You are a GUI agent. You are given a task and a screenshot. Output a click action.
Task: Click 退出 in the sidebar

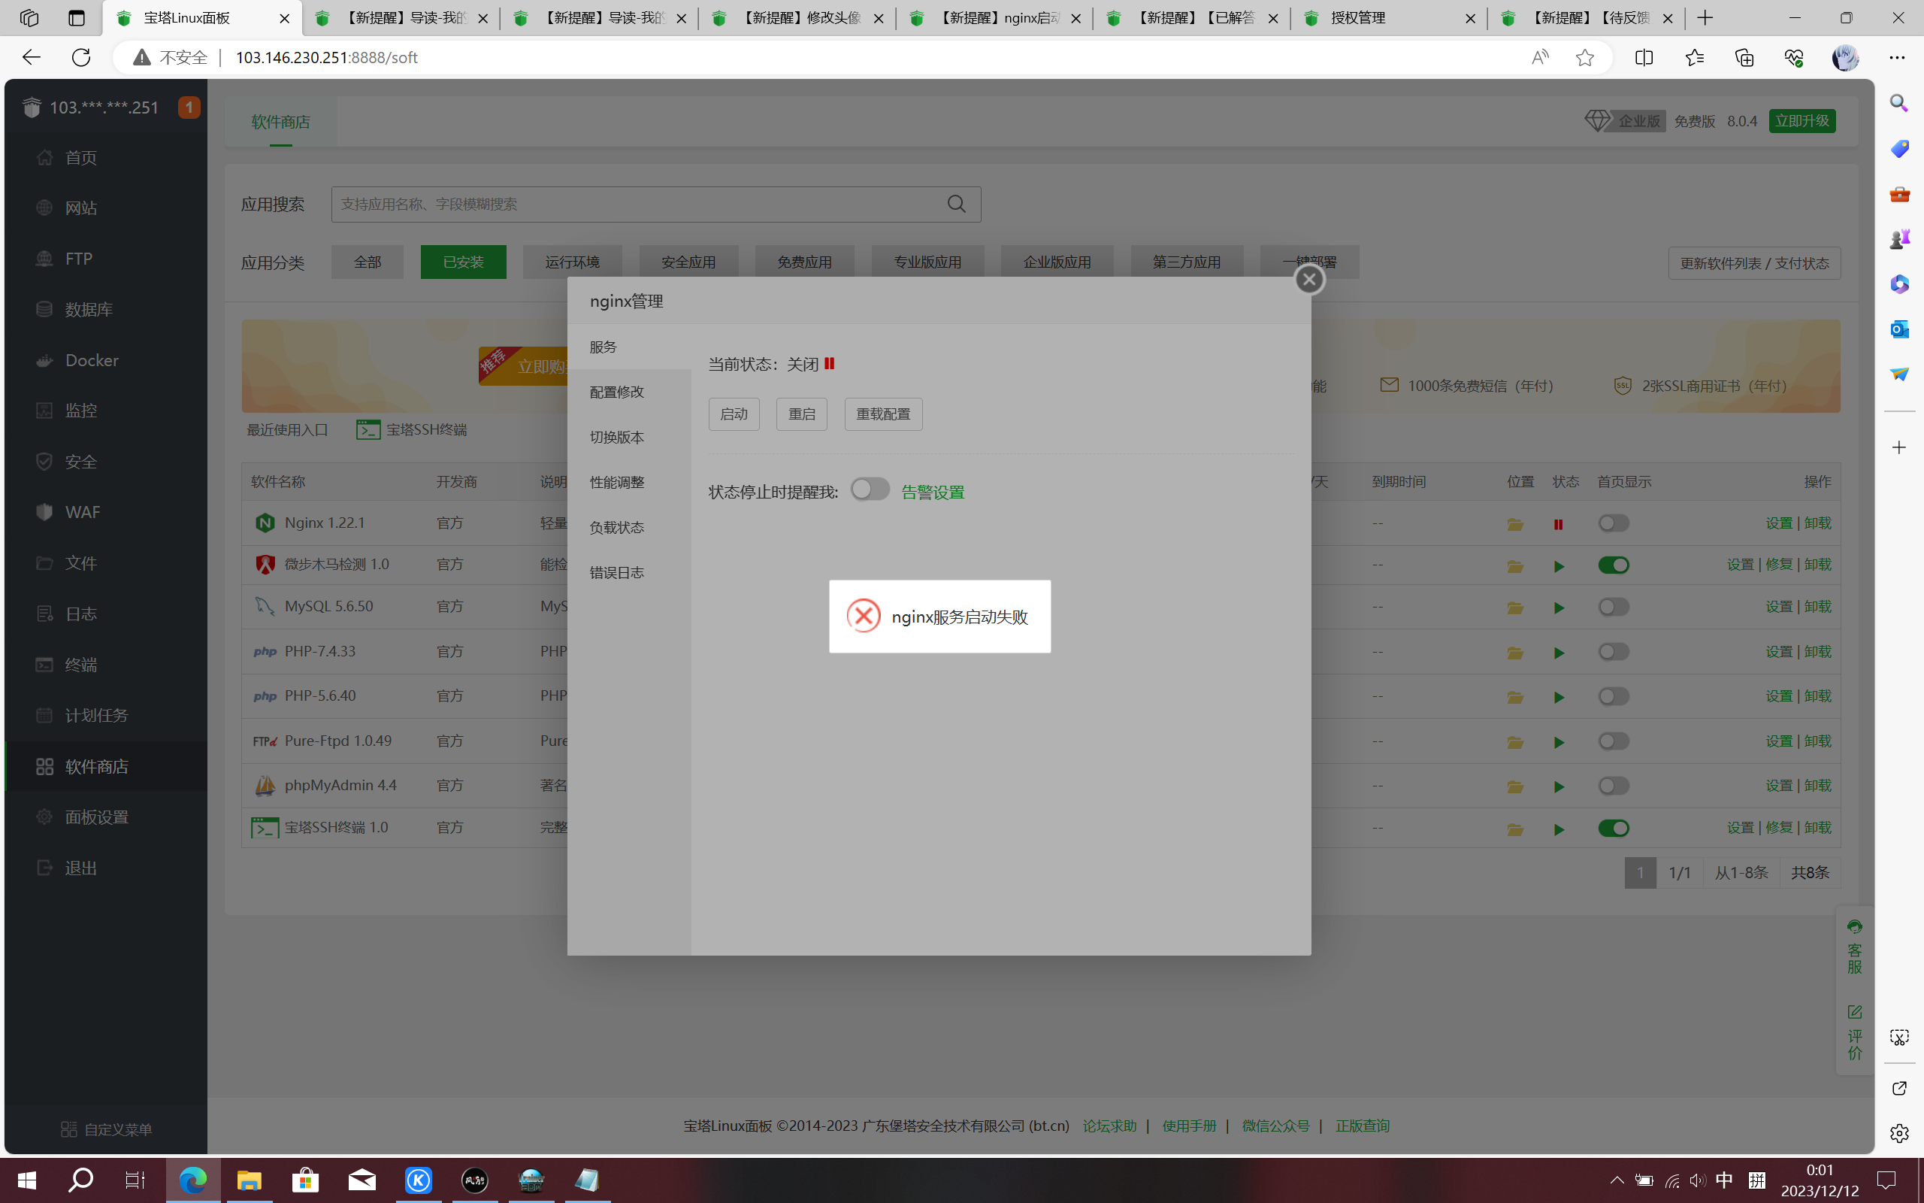[106, 868]
